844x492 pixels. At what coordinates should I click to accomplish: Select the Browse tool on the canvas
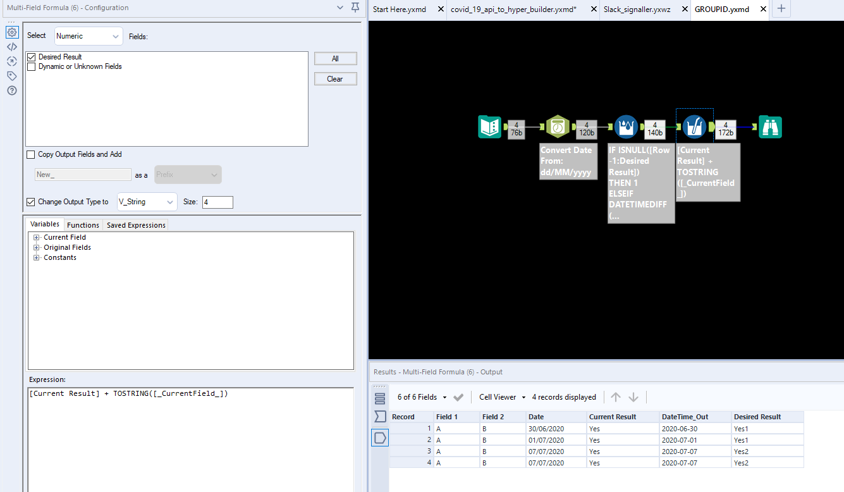(x=770, y=126)
